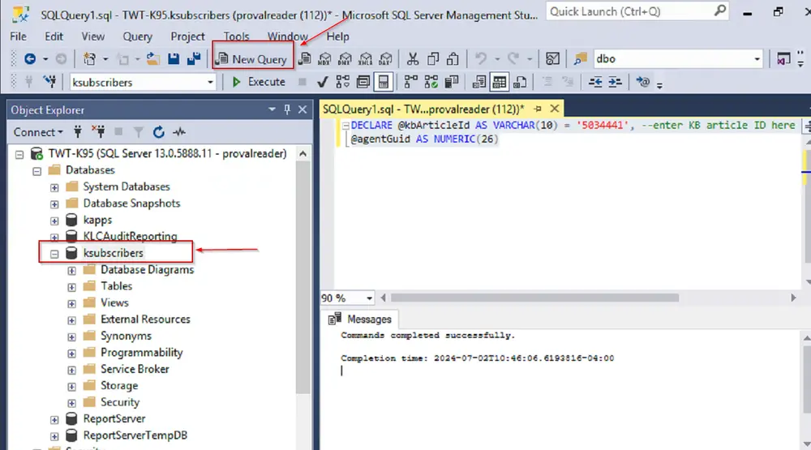This screenshot has width=811, height=450.
Task: Open the dbo search dropdown
Action: tap(757, 59)
